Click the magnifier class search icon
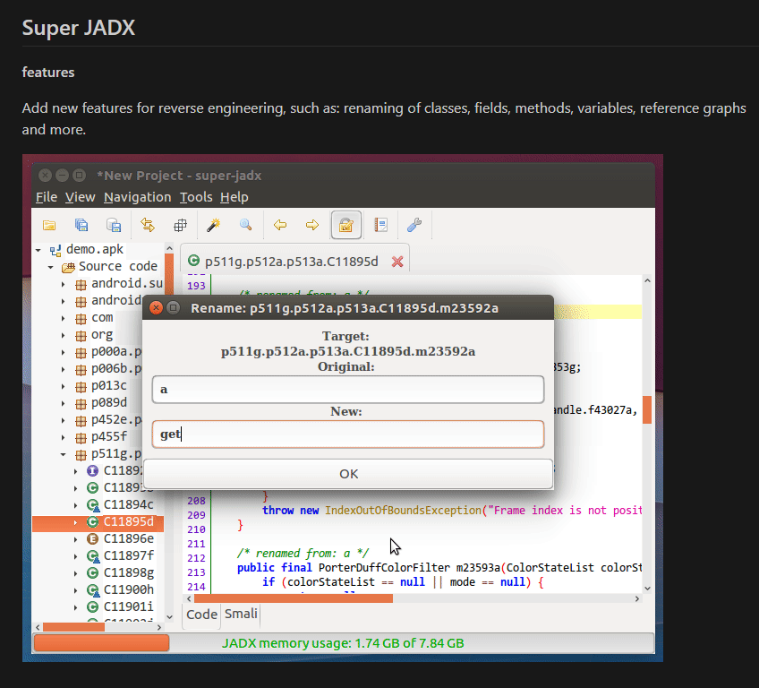This screenshot has width=759, height=688. 246,225
